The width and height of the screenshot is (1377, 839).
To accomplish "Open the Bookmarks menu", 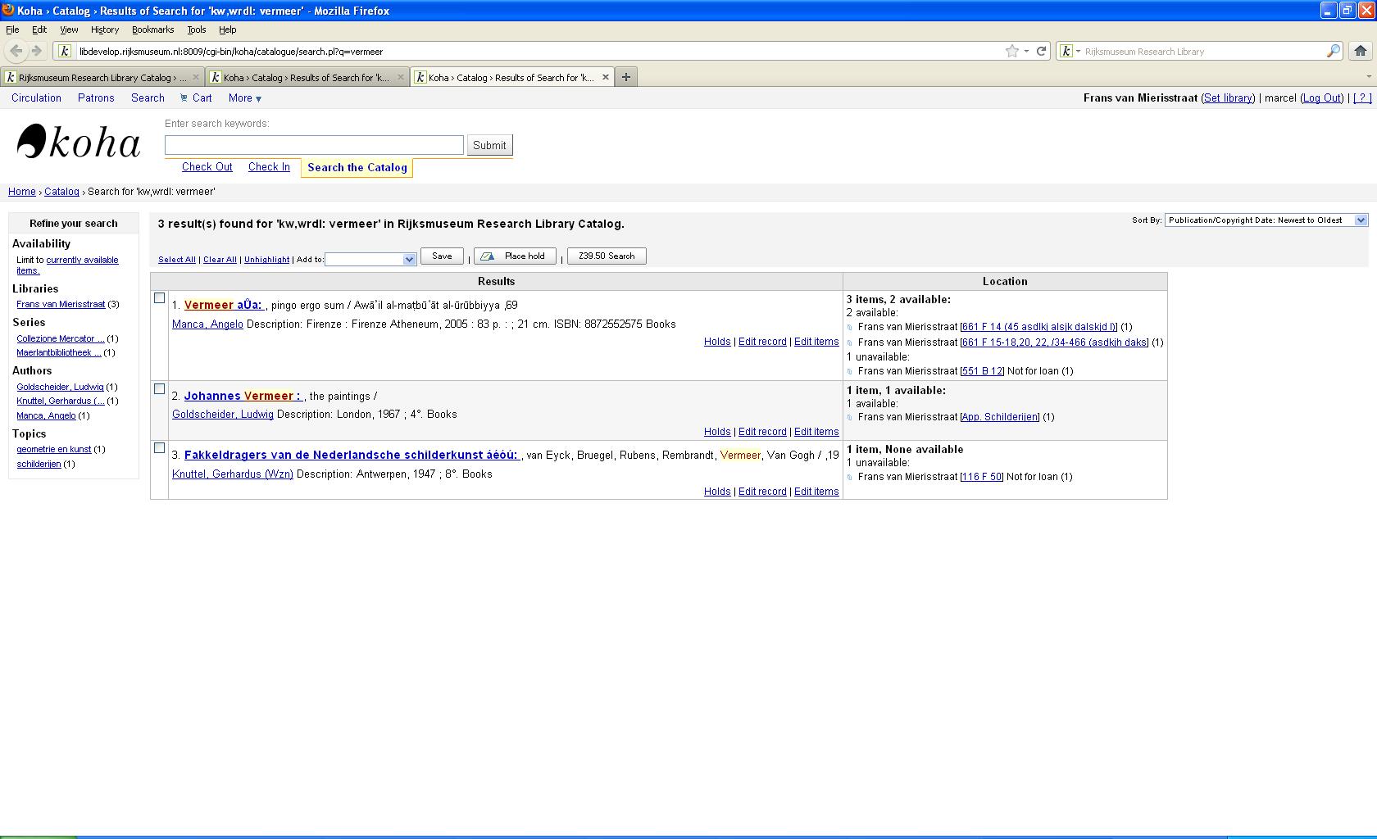I will [x=152, y=29].
